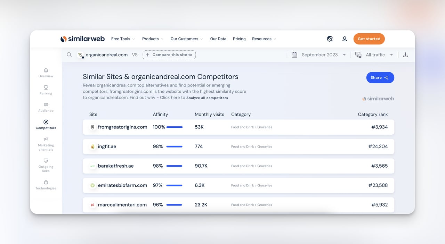Screen dimensions: 445x244
Task: Open the Our Data menu item
Action: [x=218, y=39]
